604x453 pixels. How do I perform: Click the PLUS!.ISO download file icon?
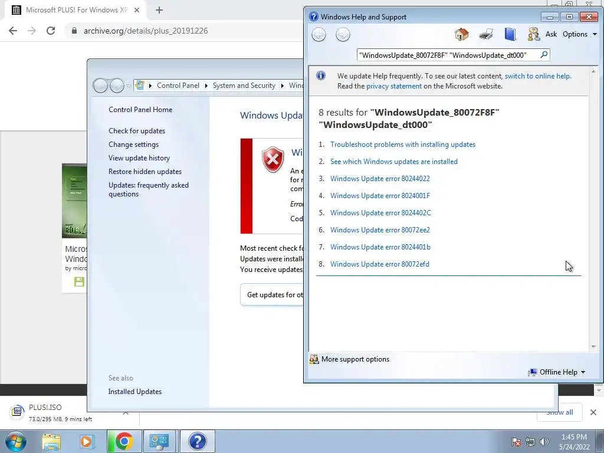click(x=17, y=412)
